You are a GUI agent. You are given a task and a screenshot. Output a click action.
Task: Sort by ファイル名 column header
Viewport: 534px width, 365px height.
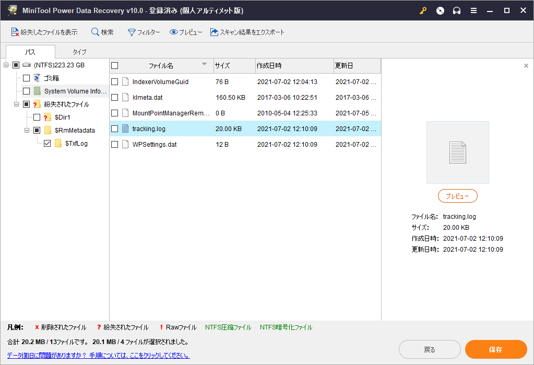[161, 66]
